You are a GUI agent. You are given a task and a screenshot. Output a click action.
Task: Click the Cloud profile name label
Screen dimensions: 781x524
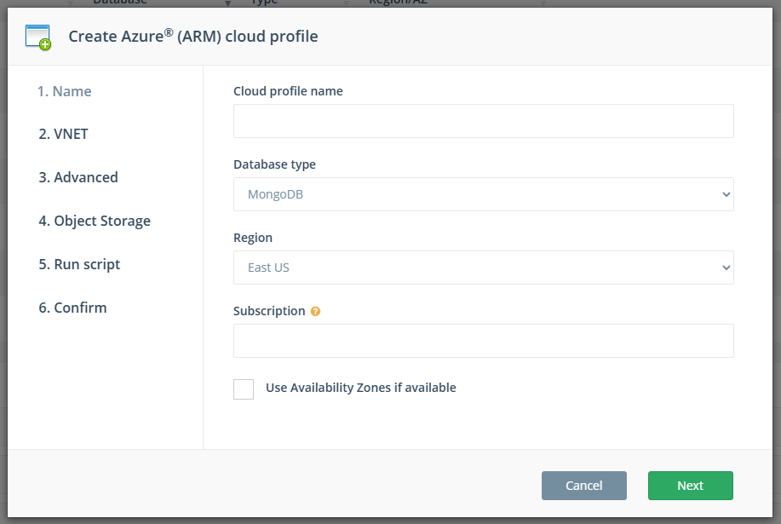pos(288,91)
